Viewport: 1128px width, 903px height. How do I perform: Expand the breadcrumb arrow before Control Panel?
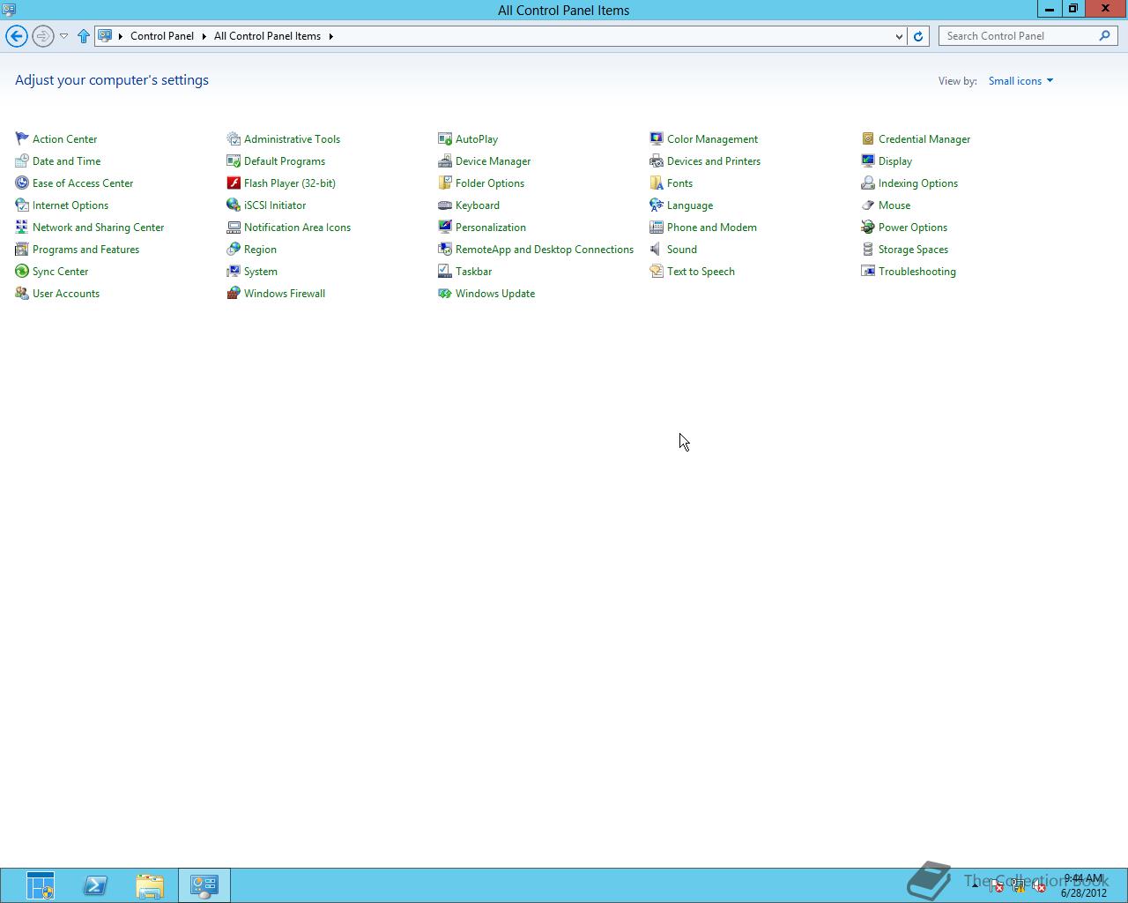coord(121,36)
